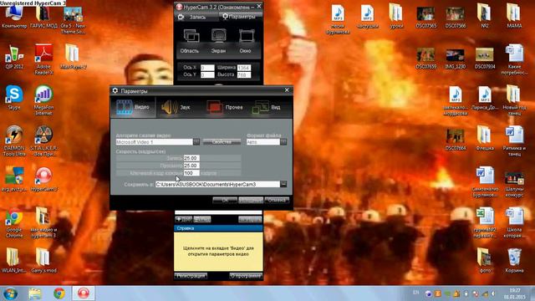Viewport: 535px width, 301px height.
Task: Click the save path C:\Users\ASUSBOOK field
Action: [x=217, y=184]
